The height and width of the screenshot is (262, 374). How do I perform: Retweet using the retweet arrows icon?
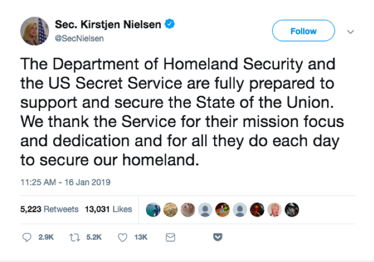coord(74,237)
